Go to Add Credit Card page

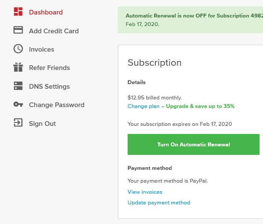[x=54, y=31]
